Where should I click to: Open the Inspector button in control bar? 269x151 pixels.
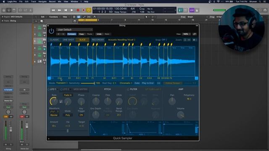pyautogui.click(x=9, y=10)
